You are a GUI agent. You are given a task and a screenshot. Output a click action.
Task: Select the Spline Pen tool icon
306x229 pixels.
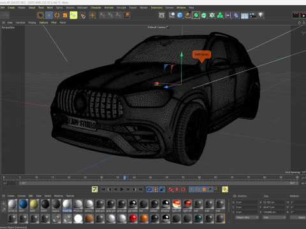tap(188, 15)
